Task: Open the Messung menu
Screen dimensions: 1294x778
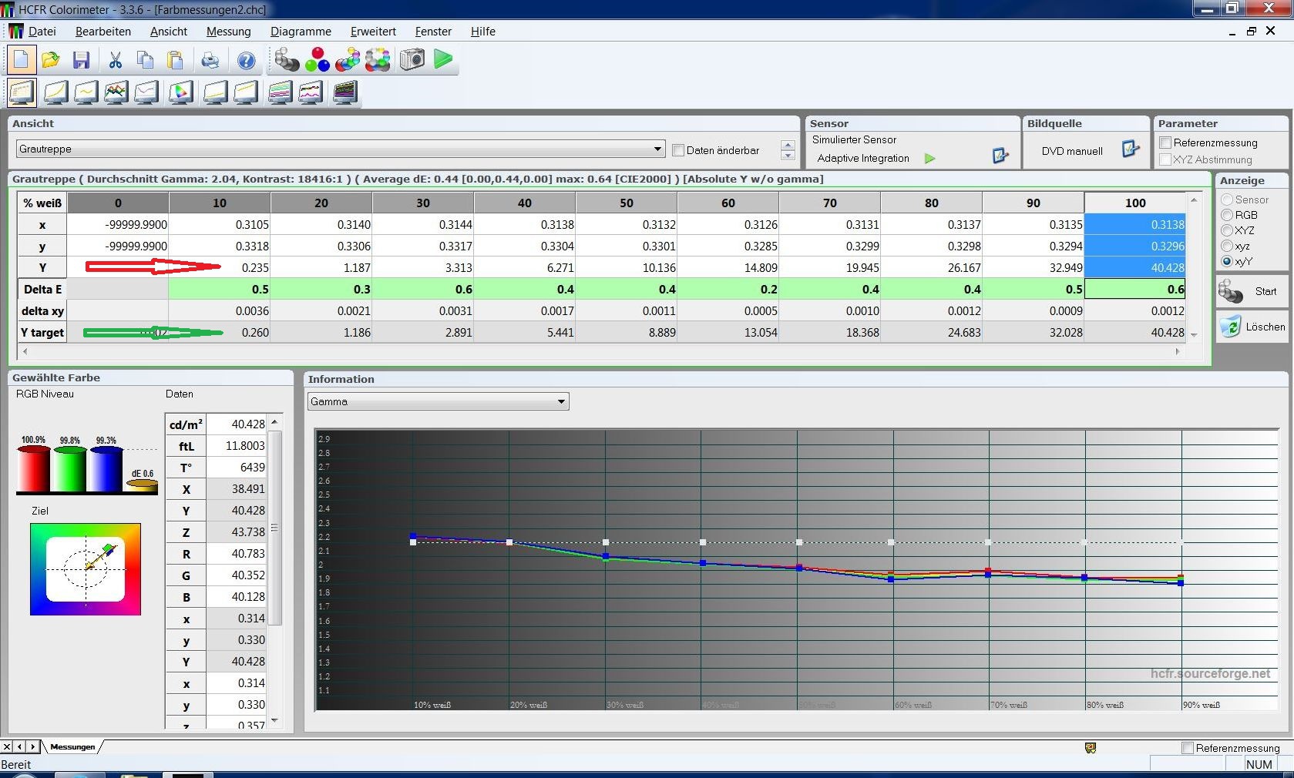Action: (x=228, y=32)
